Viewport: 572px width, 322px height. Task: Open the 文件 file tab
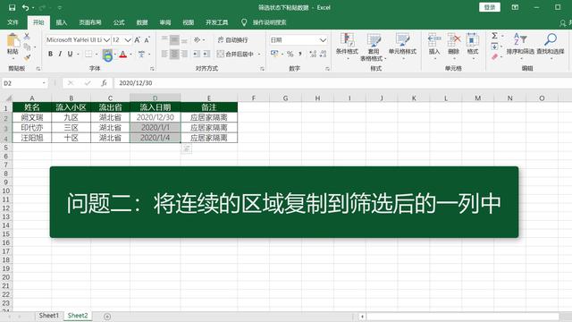coord(13,22)
